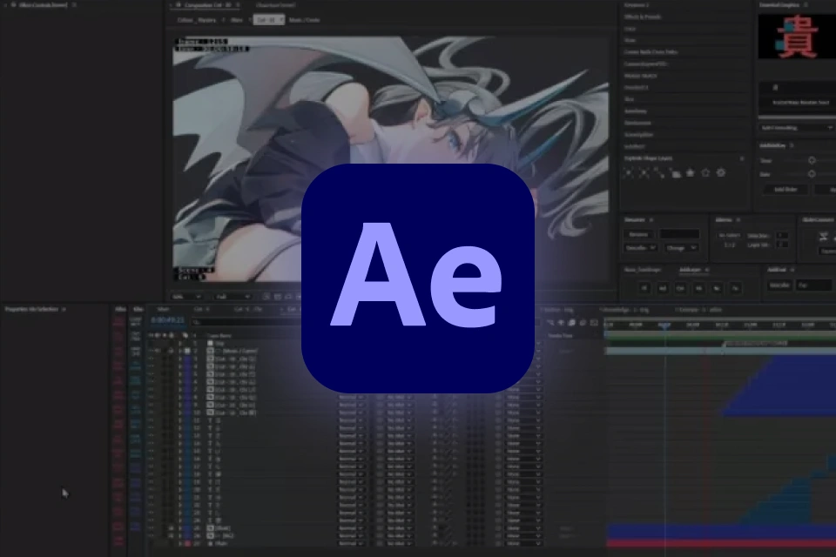Image resolution: width=836 pixels, height=557 pixels.
Task: Open the Full resolution dropdown below the viewer
Action: (233, 297)
